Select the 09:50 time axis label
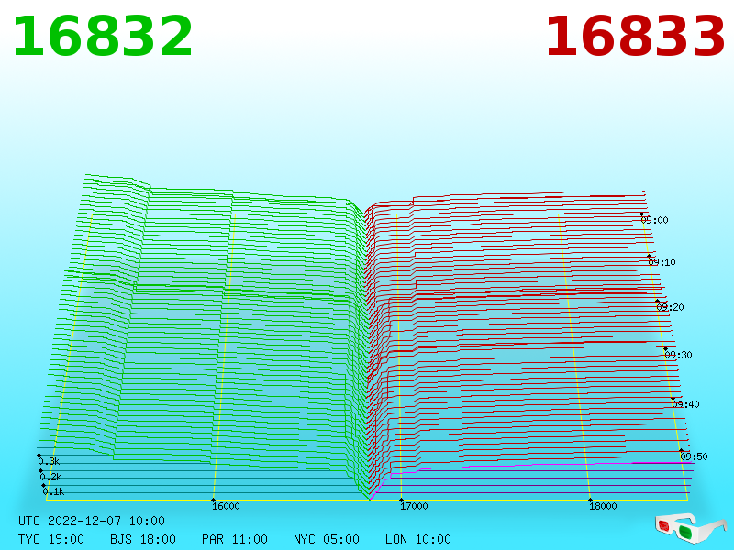The image size is (734, 550). (x=694, y=456)
